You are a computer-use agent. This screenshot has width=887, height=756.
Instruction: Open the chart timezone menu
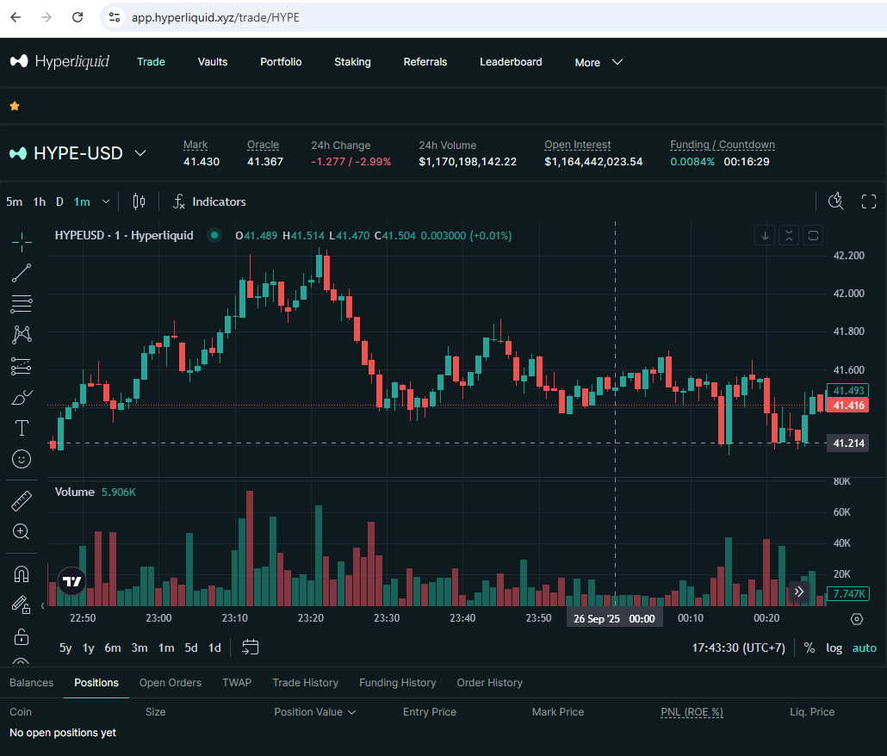[738, 648]
